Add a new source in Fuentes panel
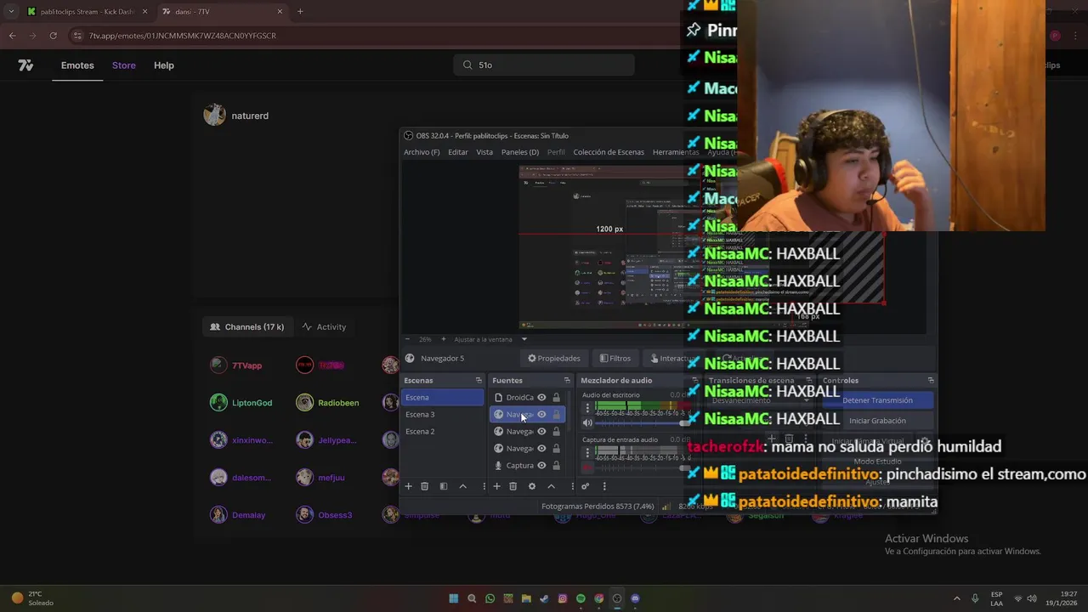This screenshot has width=1088, height=612. (x=496, y=486)
